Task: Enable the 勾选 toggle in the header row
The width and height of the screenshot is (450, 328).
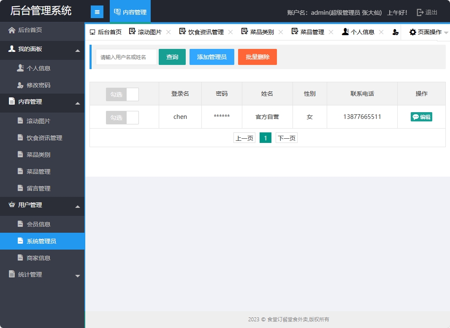Action: point(122,94)
